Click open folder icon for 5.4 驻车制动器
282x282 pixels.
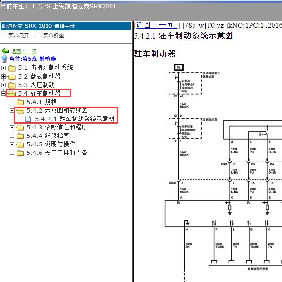(x=12, y=94)
